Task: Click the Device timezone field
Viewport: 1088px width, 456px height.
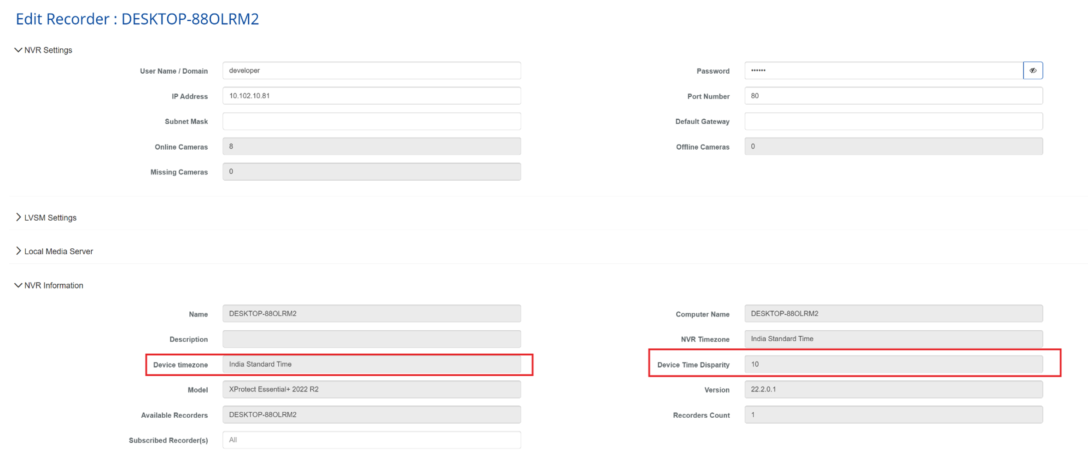Action: [x=371, y=364]
